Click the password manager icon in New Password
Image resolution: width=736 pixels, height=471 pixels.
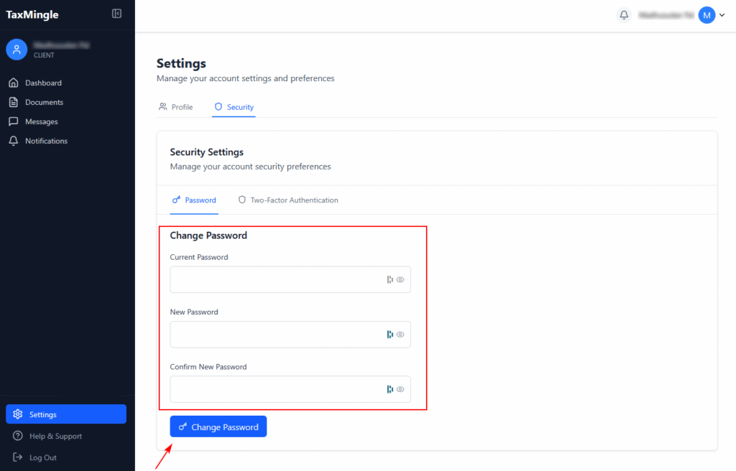pos(390,335)
